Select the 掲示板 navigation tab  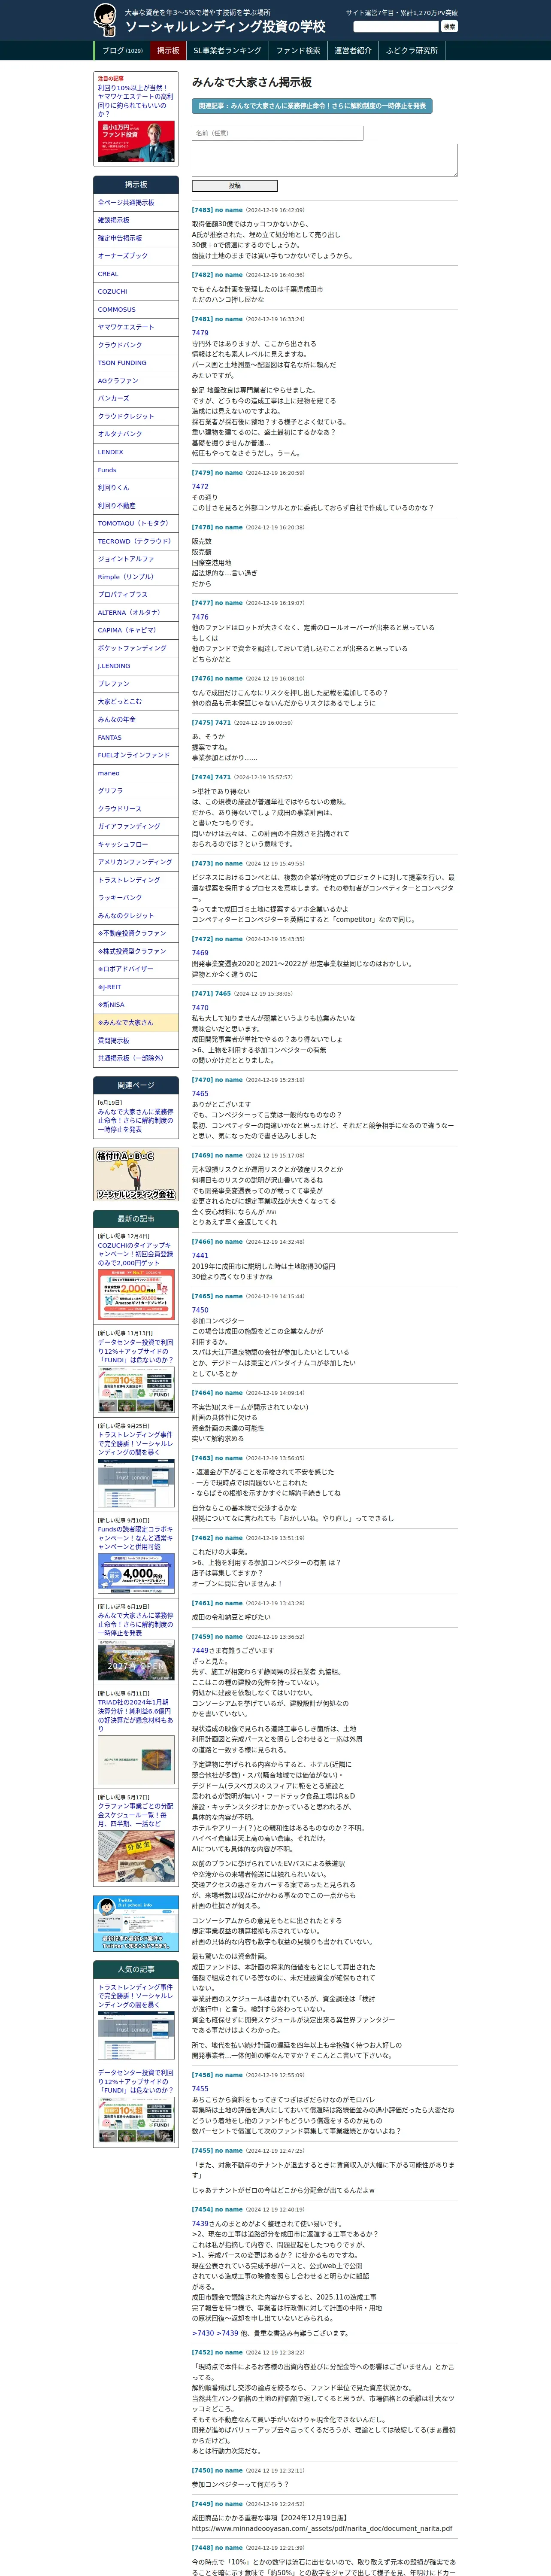pyautogui.click(x=168, y=51)
